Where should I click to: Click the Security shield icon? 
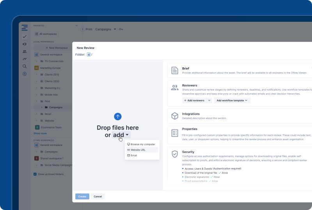175,154
